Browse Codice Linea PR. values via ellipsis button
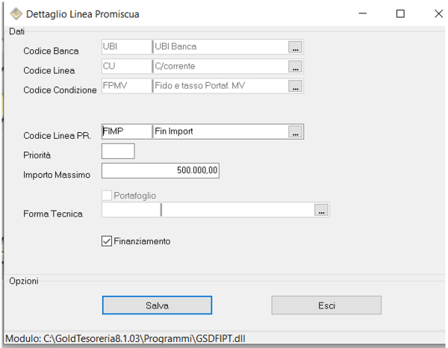Viewport: 448px width, 348px height. point(296,132)
